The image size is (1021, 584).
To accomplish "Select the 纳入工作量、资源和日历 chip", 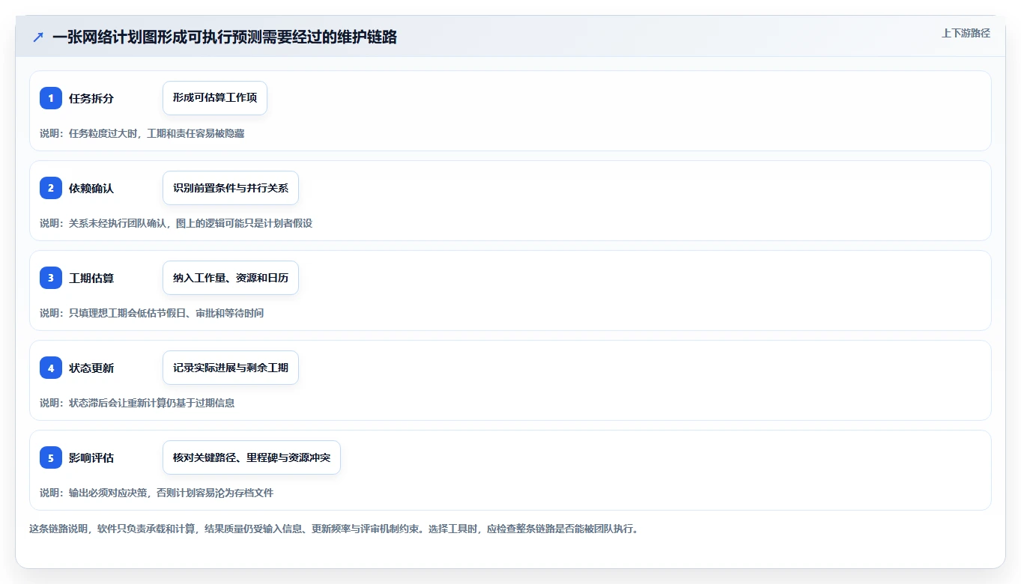I will click(231, 278).
